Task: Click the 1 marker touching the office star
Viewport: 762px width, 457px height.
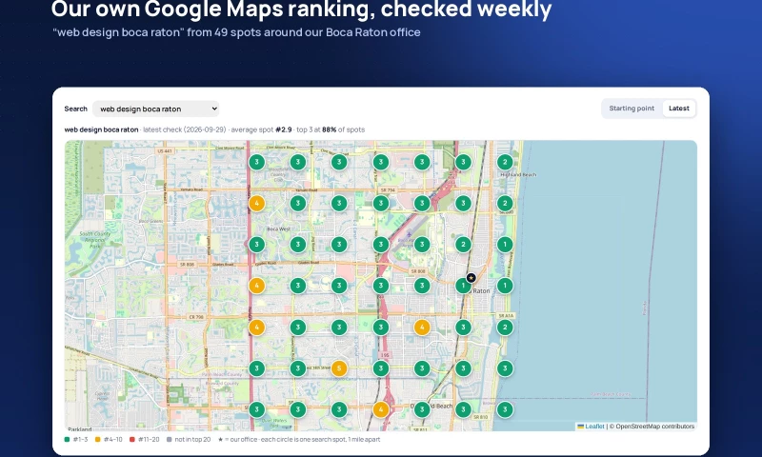Action: 462,286
